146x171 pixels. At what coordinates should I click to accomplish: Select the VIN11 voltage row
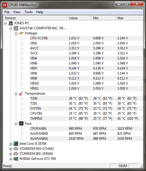(86, 88)
